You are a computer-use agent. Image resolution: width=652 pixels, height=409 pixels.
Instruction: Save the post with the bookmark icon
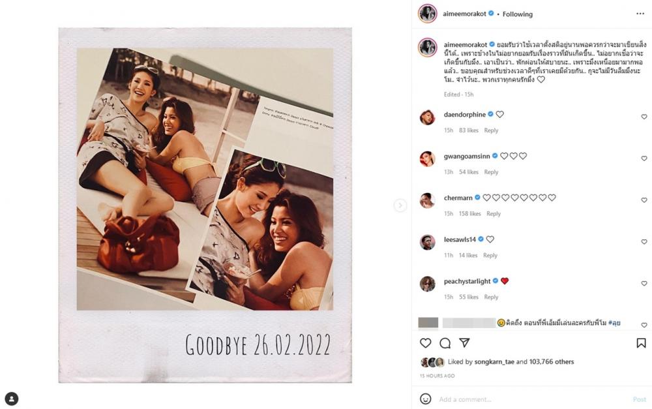click(641, 343)
